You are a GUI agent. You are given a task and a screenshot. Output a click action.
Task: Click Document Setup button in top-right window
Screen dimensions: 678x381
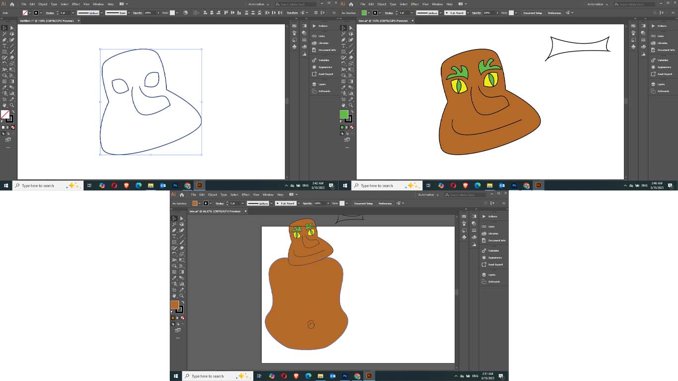pos(533,13)
